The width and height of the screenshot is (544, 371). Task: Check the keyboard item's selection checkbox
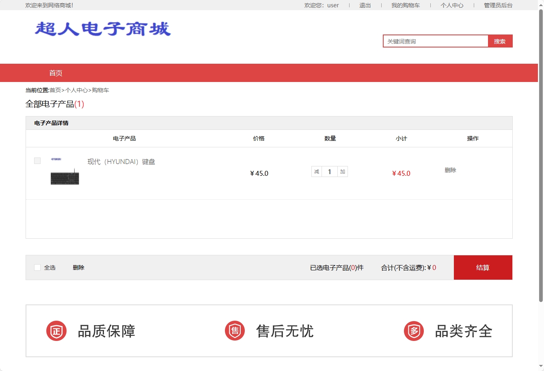(x=37, y=160)
